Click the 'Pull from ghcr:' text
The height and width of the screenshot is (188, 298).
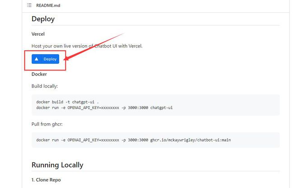[x=47, y=124]
